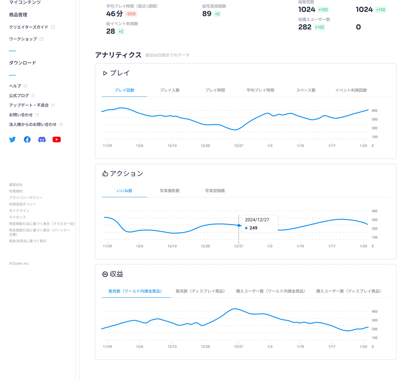Click the coin icon beside 収益
The image size is (408, 380).
105,274
